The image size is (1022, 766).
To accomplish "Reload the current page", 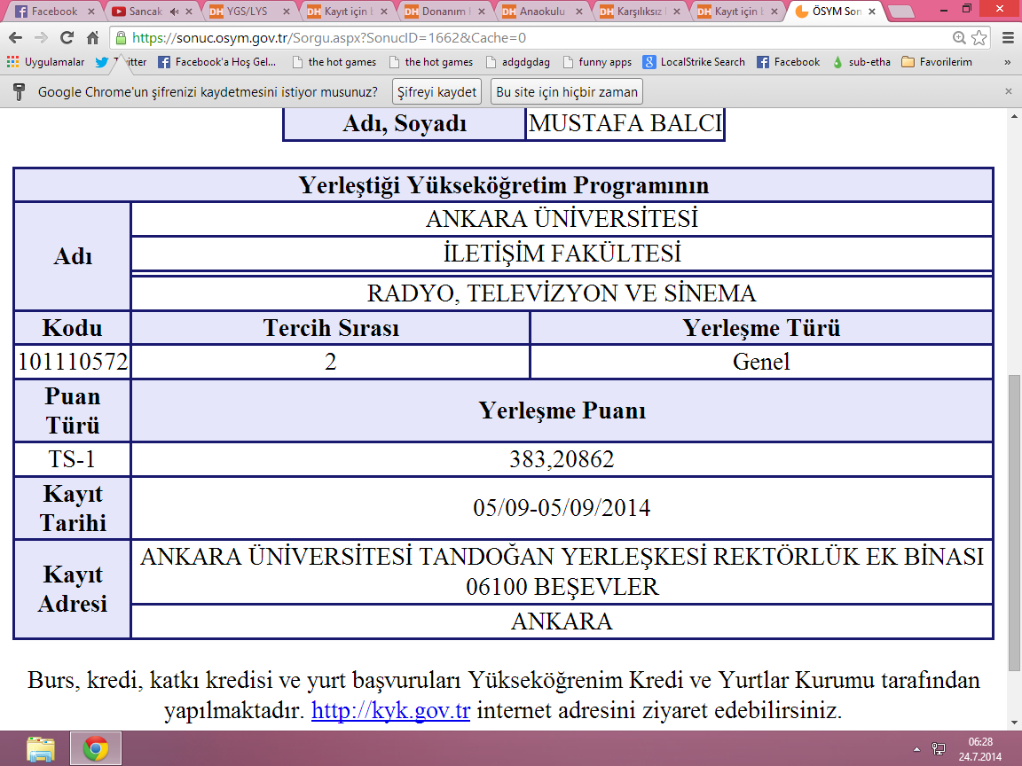I will click(67, 38).
